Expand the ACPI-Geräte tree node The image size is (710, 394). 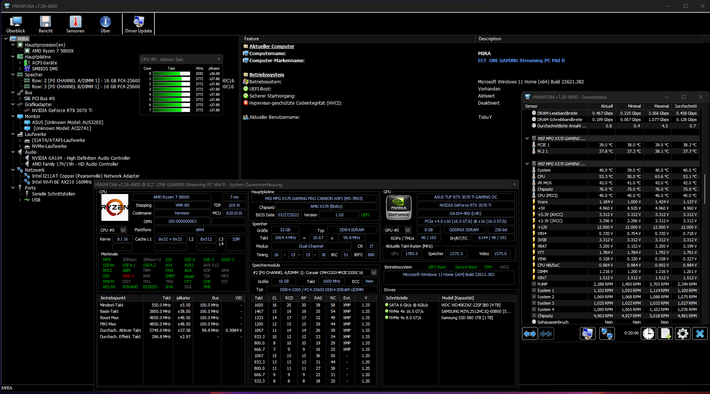[x=20, y=63]
